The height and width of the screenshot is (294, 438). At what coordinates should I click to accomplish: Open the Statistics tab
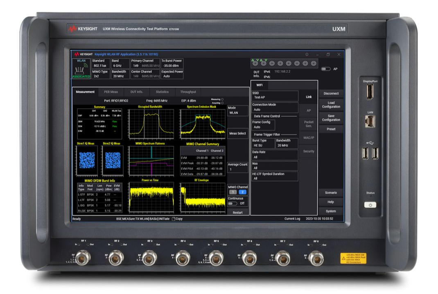(x=162, y=92)
